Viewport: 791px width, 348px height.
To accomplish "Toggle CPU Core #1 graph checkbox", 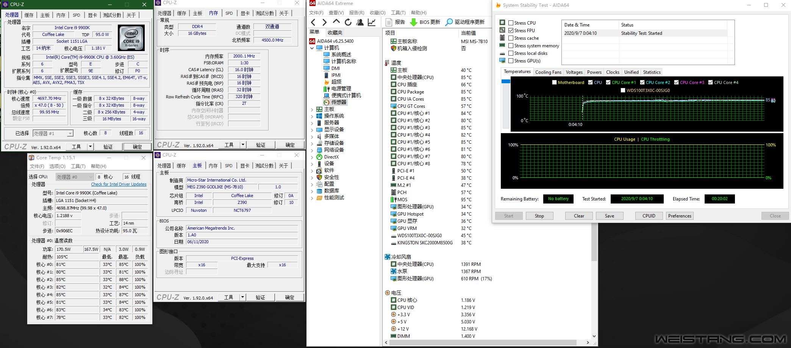I will (608, 82).
